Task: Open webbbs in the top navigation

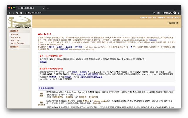Action: [162, 18]
